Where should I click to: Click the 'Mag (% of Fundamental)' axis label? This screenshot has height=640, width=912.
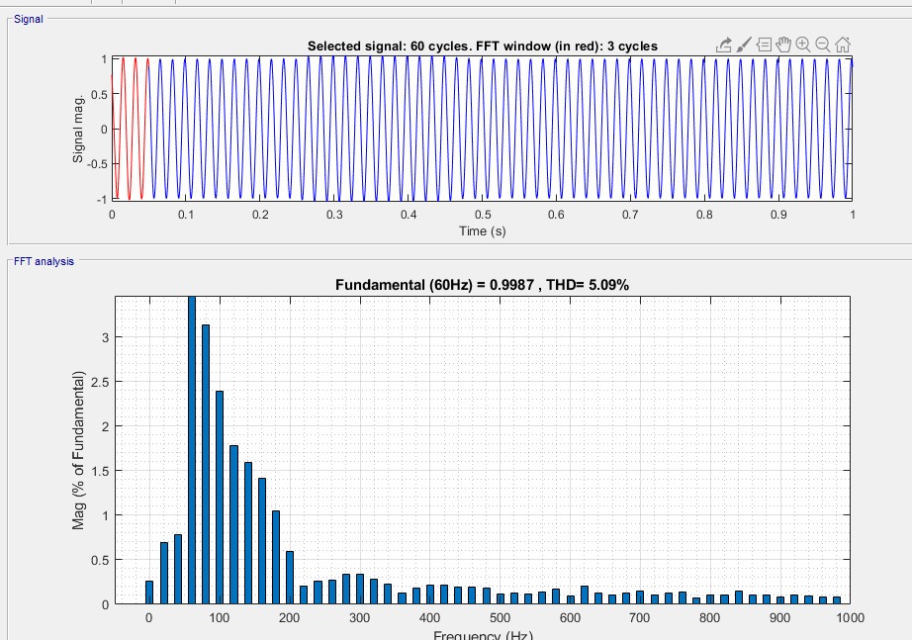pyautogui.click(x=78, y=450)
